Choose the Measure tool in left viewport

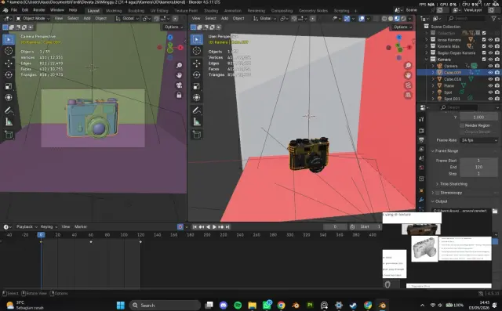[9, 121]
